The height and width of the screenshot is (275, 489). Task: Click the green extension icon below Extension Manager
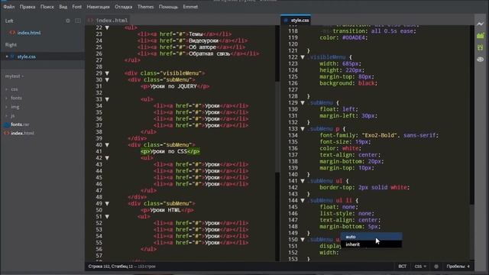pos(481,47)
